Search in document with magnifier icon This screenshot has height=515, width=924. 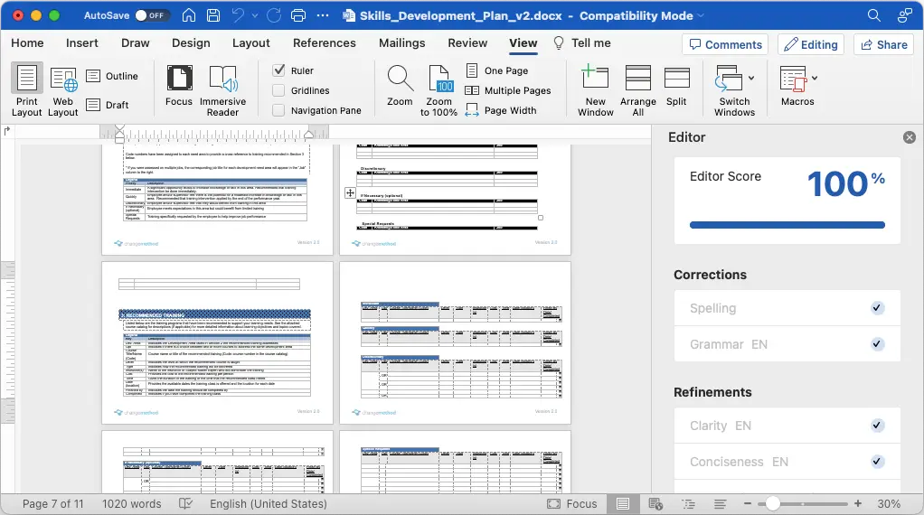(x=874, y=15)
